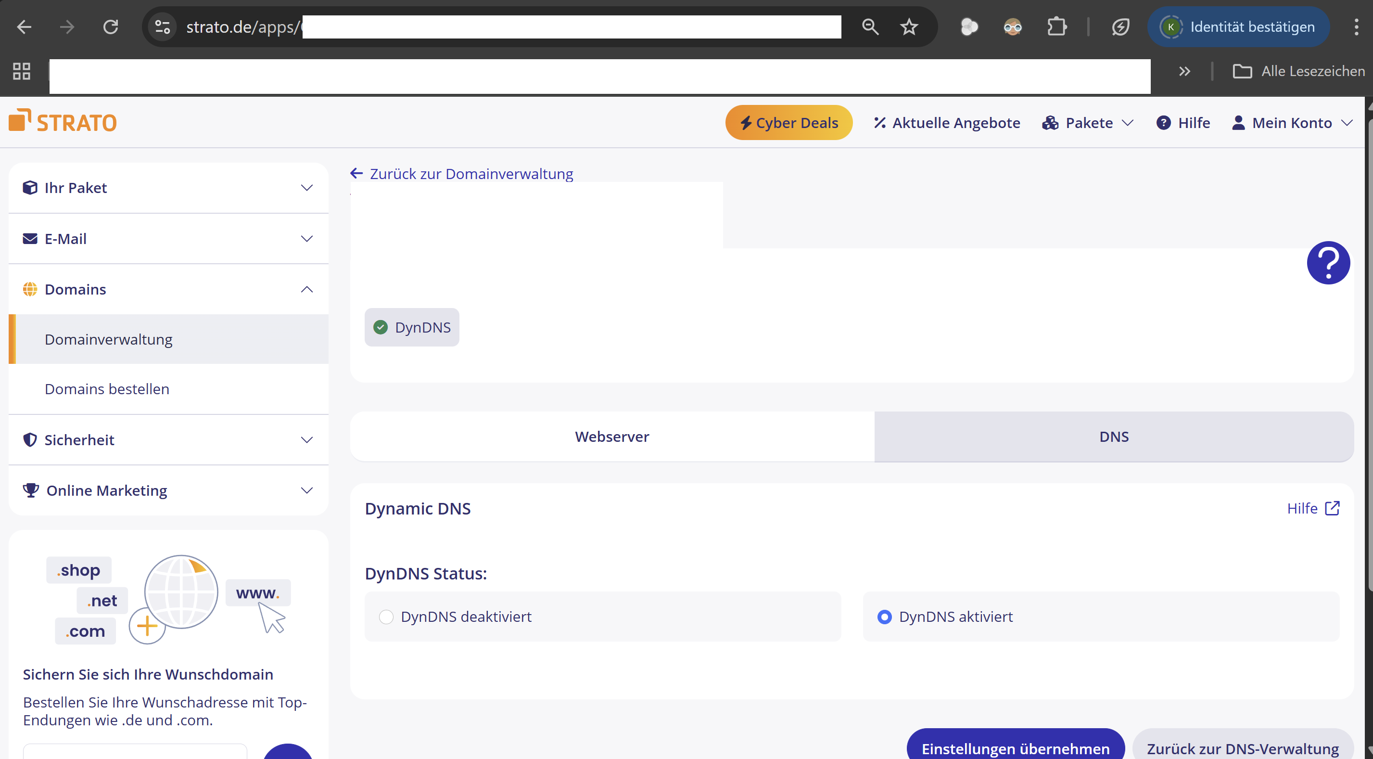The image size is (1373, 759).
Task: Open the Mein Konto dropdown
Action: pyautogui.click(x=1292, y=123)
